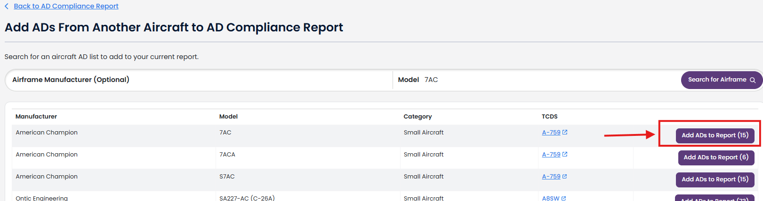Image resolution: width=763 pixels, height=201 pixels.
Task: Open TCDS A8SW link for Ontic Engineering
Action: pyautogui.click(x=551, y=198)
